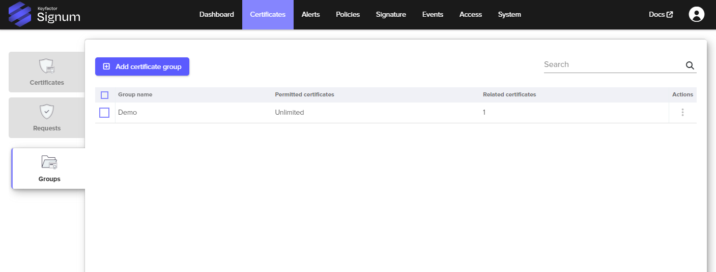Open the Demo group name
716x272 pixels.
(127, 113)
